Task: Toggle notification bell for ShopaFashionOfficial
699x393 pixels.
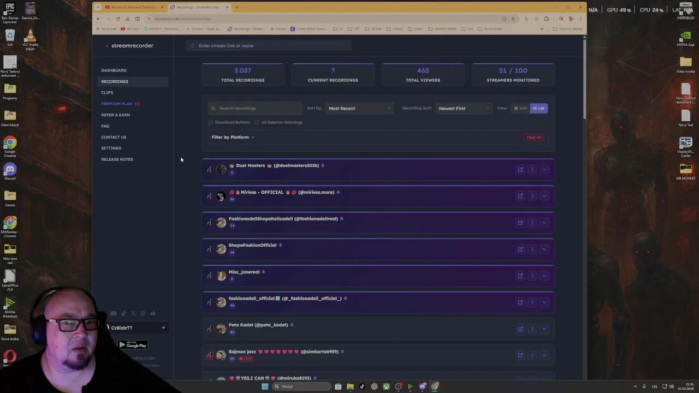Action: [281, 245]
